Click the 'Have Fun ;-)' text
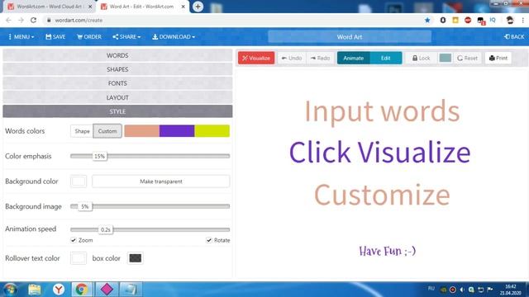Image resolution: width=529 pixels, height=297 pixels. 388,251
